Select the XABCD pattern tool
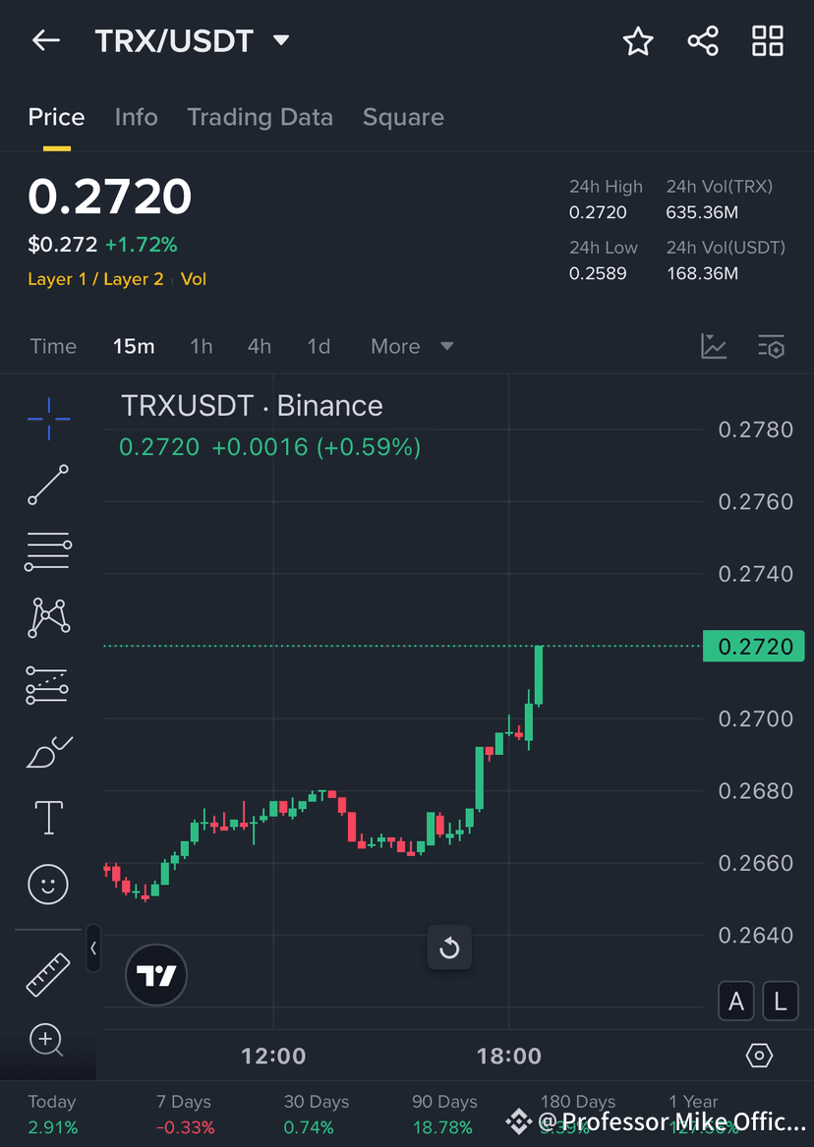The height and width of the screenshot is (1147, 814). [47, 617]
